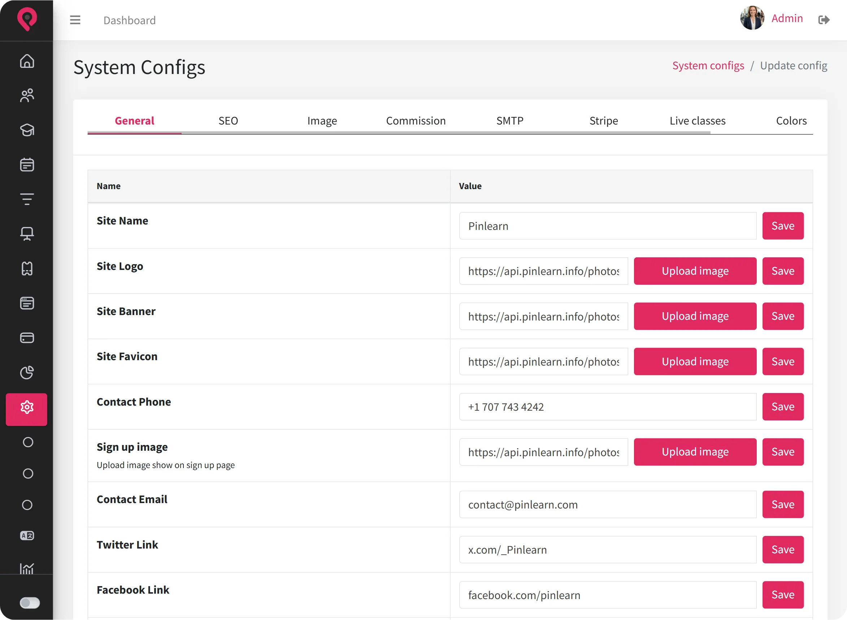Save the Sign up image value
Image resolution: width=847 pixels, height=620 pixels.
tap(783, 452)
